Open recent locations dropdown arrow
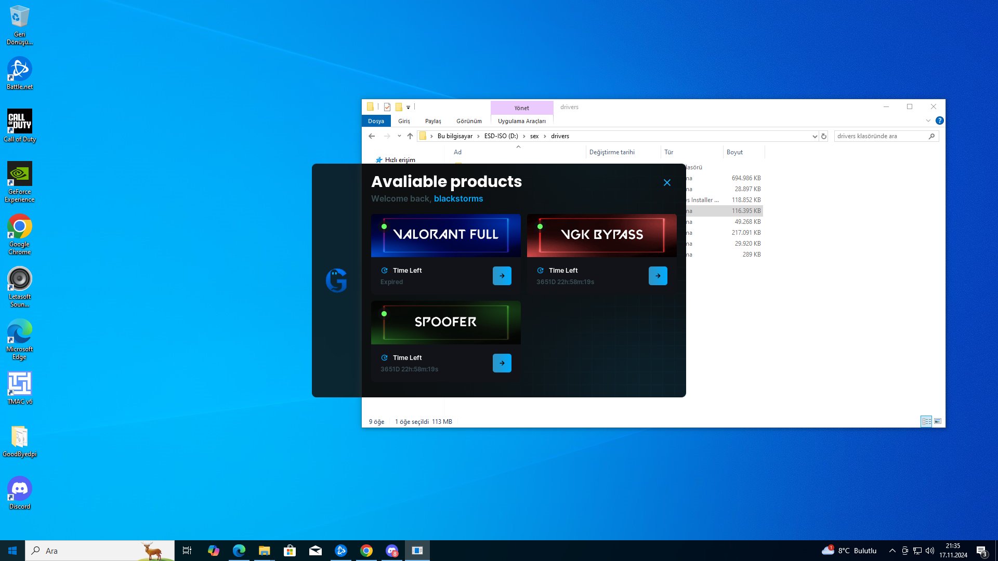Viewport: 998px width, 561px height. [399, 136]
